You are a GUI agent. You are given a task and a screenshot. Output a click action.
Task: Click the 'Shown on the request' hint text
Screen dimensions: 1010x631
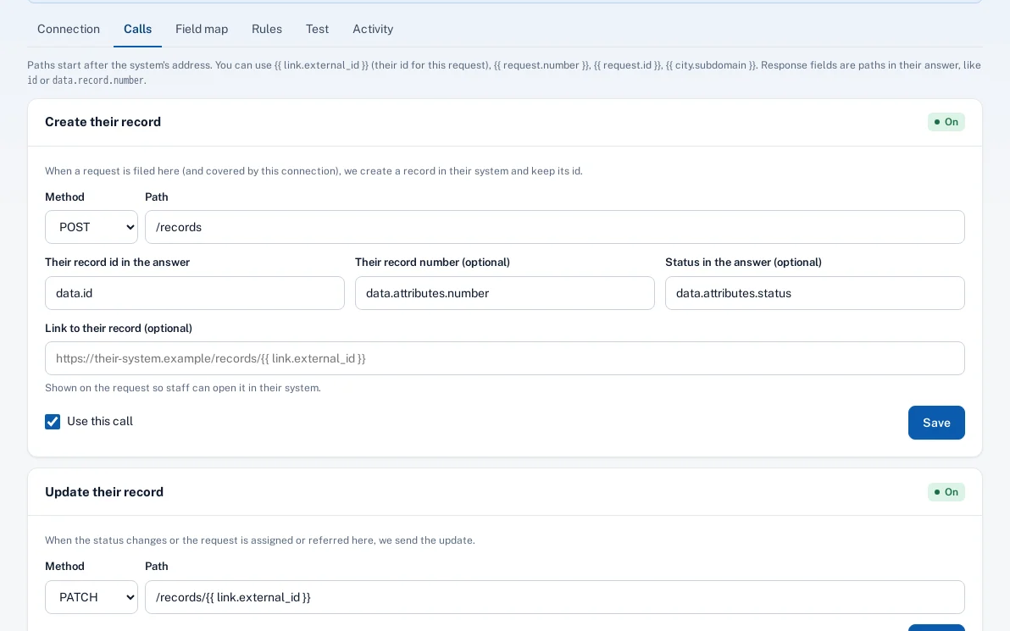tap(183, 388)
